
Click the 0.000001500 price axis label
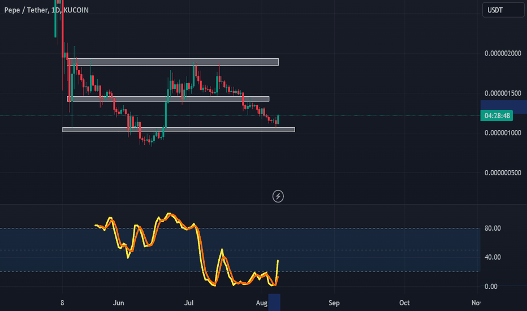503,93
